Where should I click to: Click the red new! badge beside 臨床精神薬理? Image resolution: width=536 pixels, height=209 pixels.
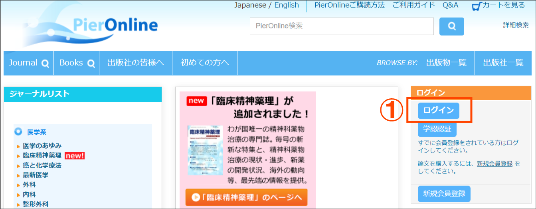(75, 156)
